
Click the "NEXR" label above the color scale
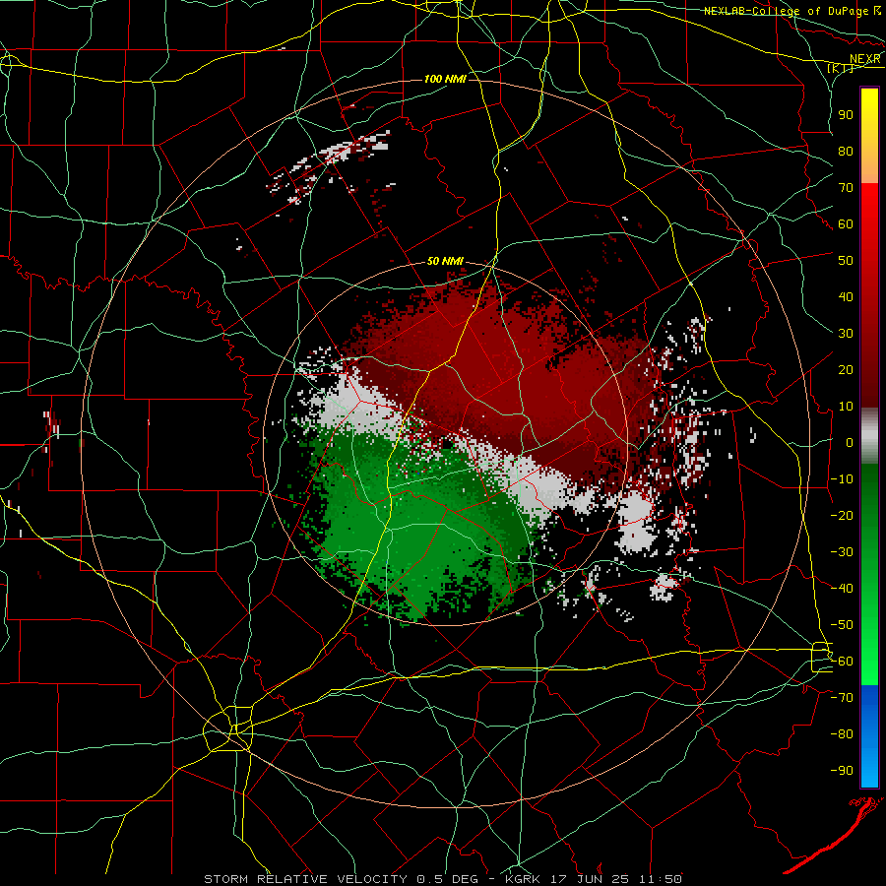[865, 59]
